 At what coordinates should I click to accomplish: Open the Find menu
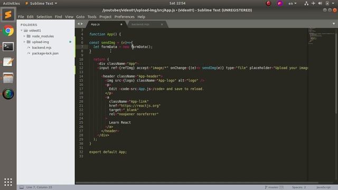coord(58,17)
